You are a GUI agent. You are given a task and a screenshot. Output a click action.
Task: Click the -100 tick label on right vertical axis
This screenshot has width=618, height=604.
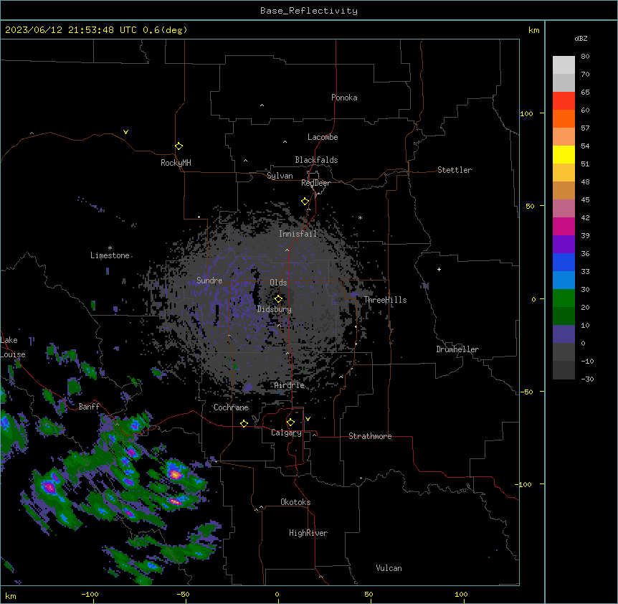click(x=524, y=484)
